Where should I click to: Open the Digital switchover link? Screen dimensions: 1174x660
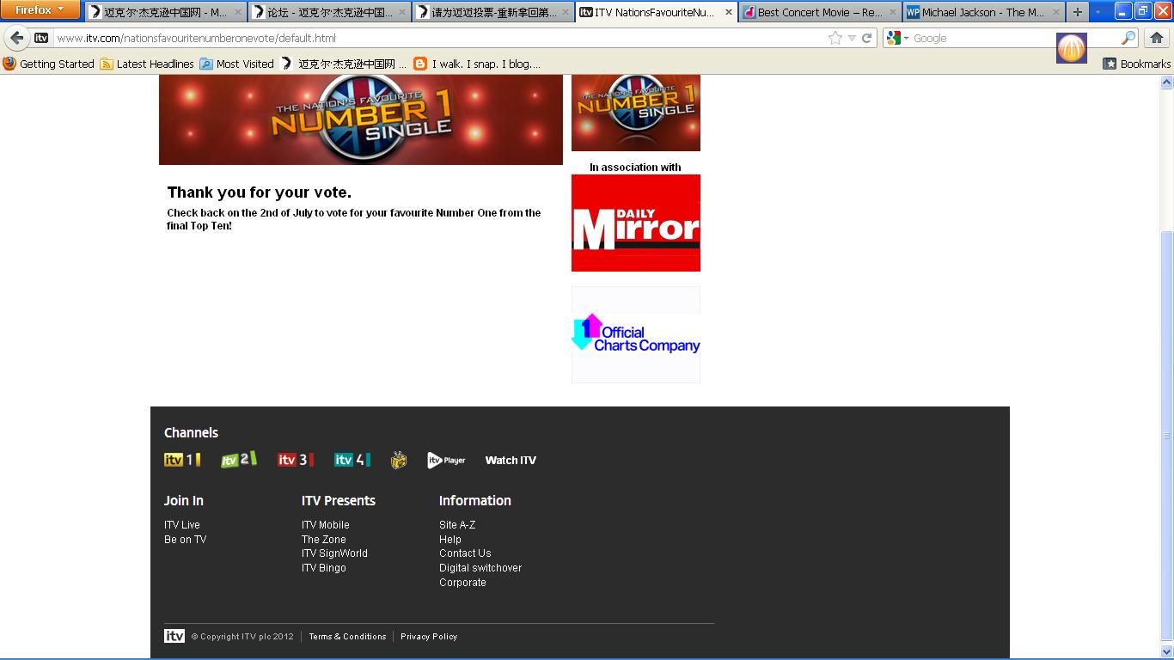tap(480, 568)
